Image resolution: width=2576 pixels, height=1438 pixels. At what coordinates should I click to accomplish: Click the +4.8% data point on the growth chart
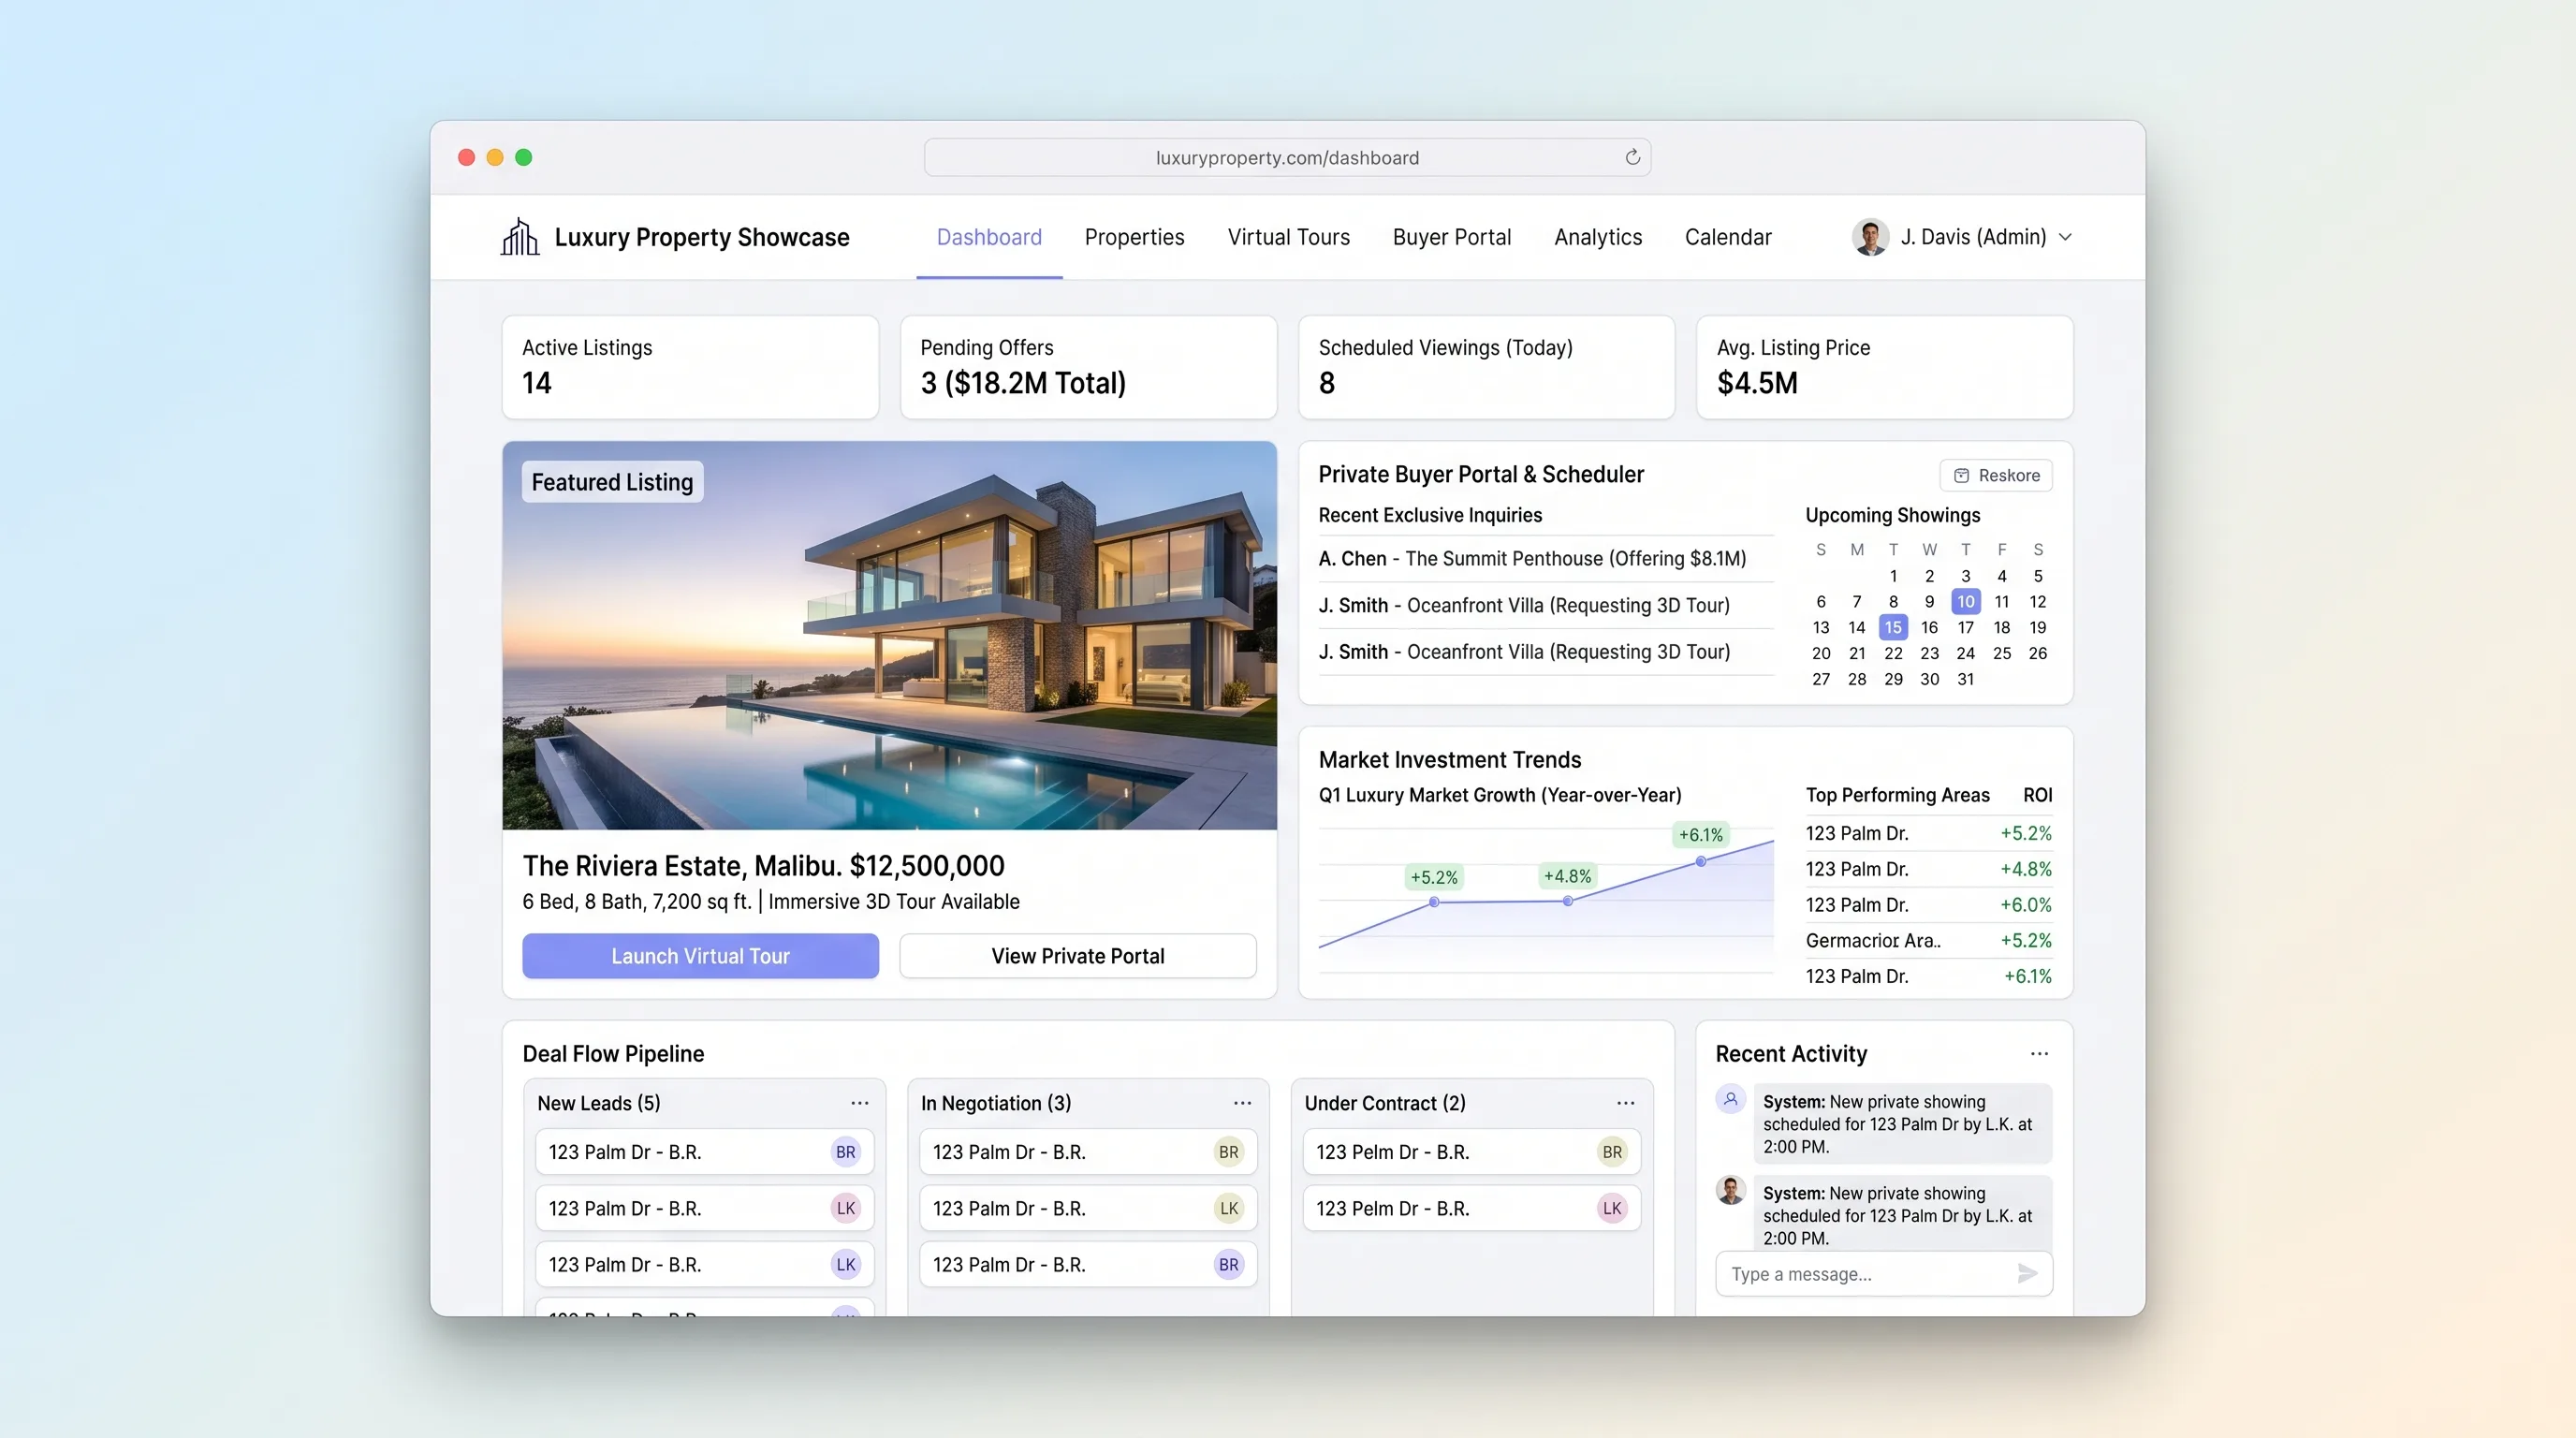[1567, 901]
